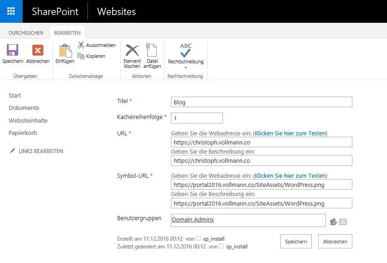Open Dokumente in left navigation
The width and height of the screenshot is (387, 263).
[x=24, y=108]
